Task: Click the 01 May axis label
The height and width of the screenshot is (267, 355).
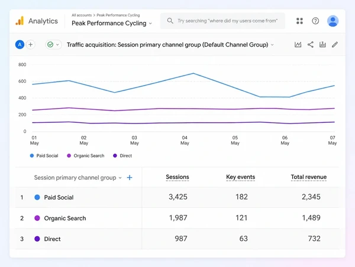Action: [34, 141]
